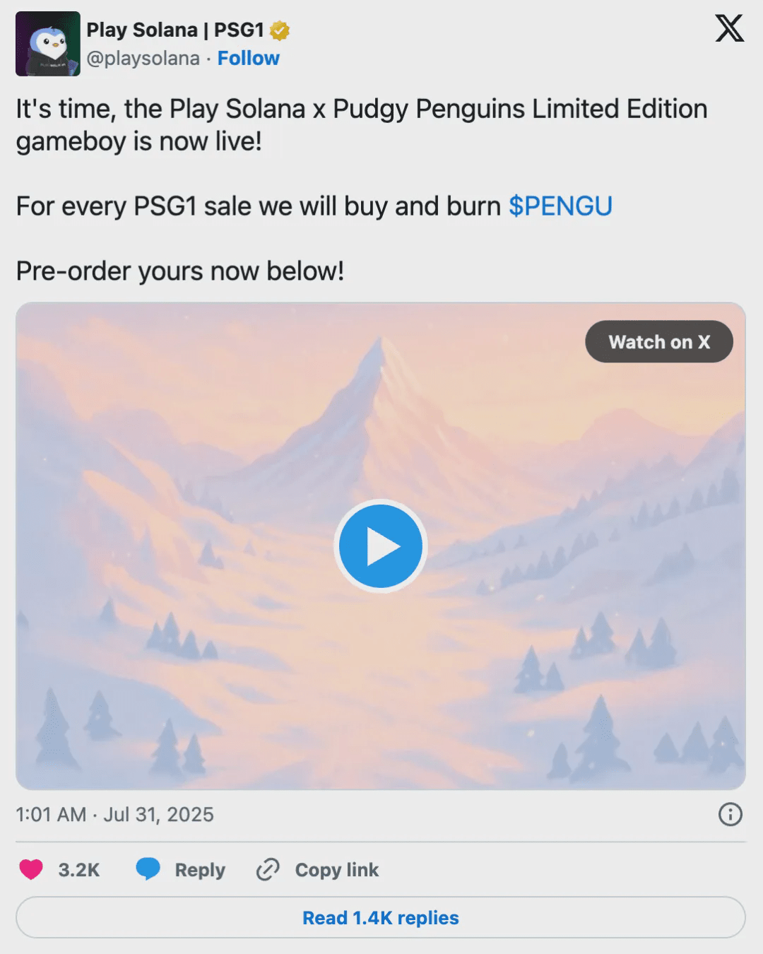Click Watch on X button
The height and width of the screenshot is (954, 763).
(x=658, y=342)
